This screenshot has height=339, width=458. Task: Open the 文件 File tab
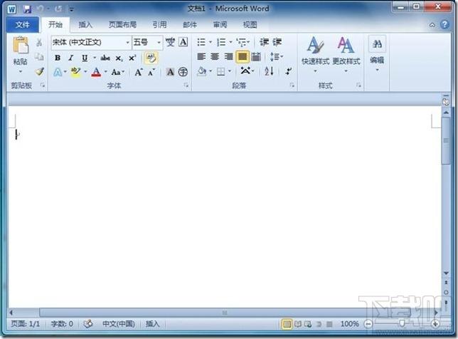tap(23, 24)
